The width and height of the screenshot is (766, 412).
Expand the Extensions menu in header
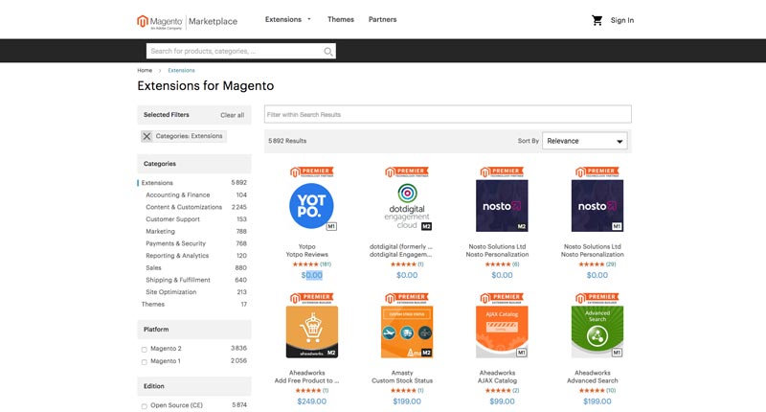coord(288,19)
